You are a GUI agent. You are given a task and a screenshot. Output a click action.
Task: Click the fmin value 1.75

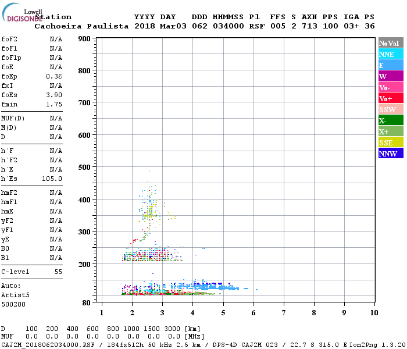[x=54, y=104]
